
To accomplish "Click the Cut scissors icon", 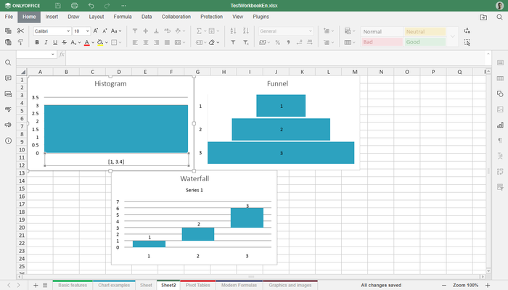I will [20, 31].
